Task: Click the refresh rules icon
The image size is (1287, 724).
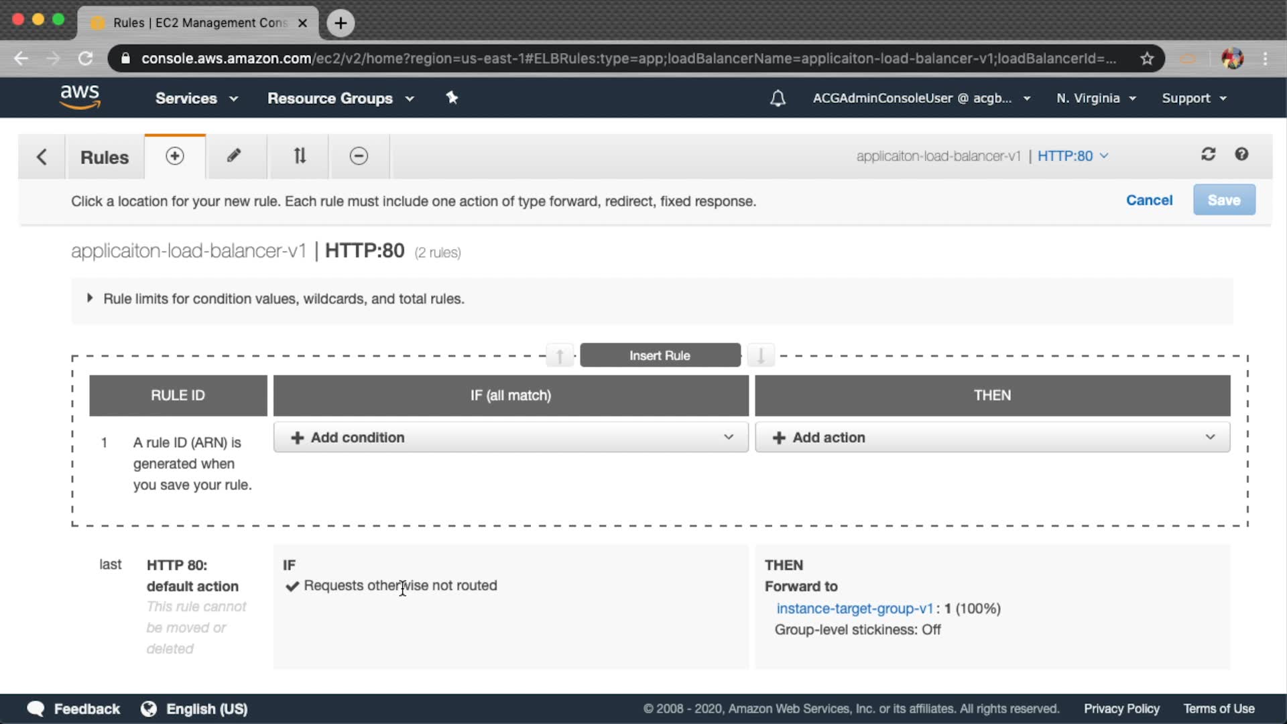Action: pyautogui.click(x=1208, y=155)
